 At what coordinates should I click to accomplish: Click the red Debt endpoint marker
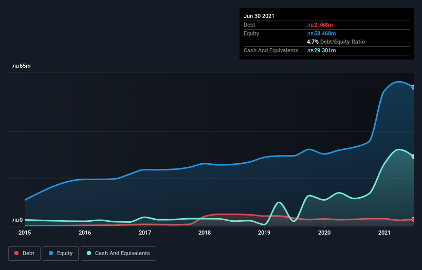[x=413, y=219]
